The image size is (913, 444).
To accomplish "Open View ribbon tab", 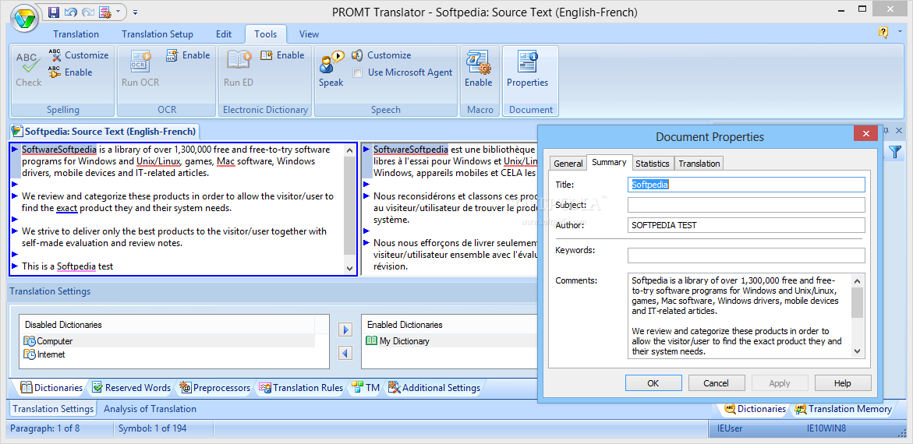I will (x=310, y=33).
